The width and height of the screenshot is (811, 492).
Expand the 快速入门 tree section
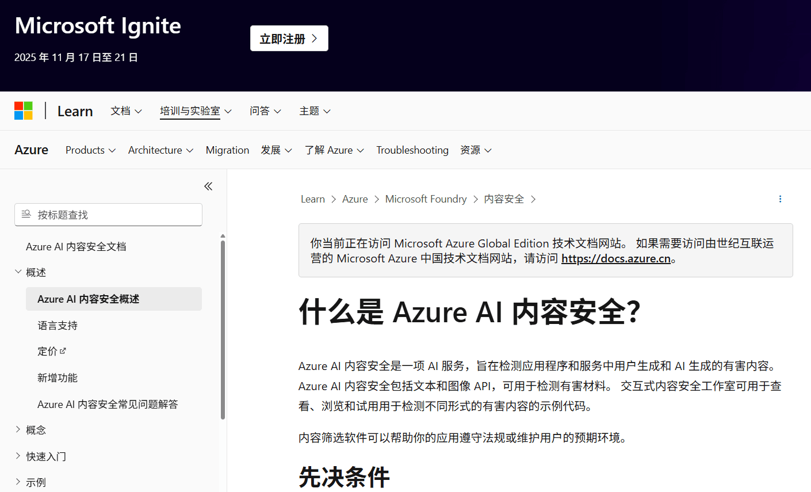point(18,456)
